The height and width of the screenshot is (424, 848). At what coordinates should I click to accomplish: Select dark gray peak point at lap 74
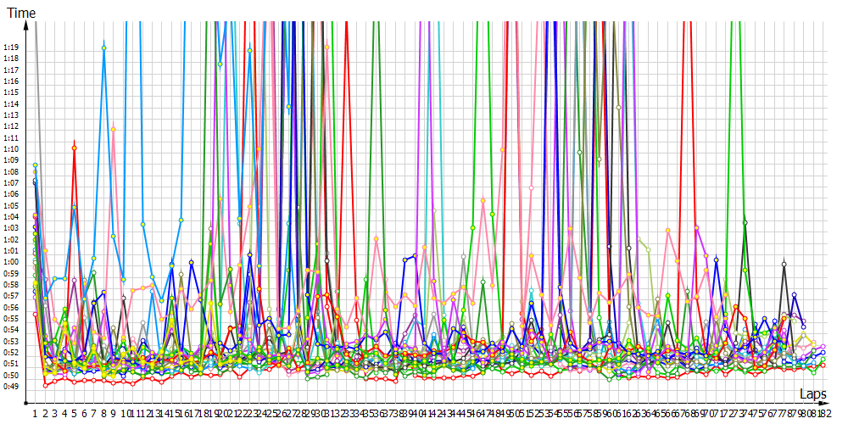[x=745, y=222]
